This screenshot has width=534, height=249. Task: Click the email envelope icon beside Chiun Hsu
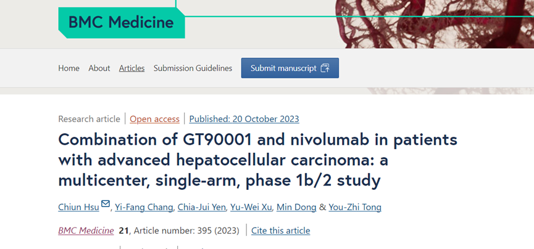105,204
